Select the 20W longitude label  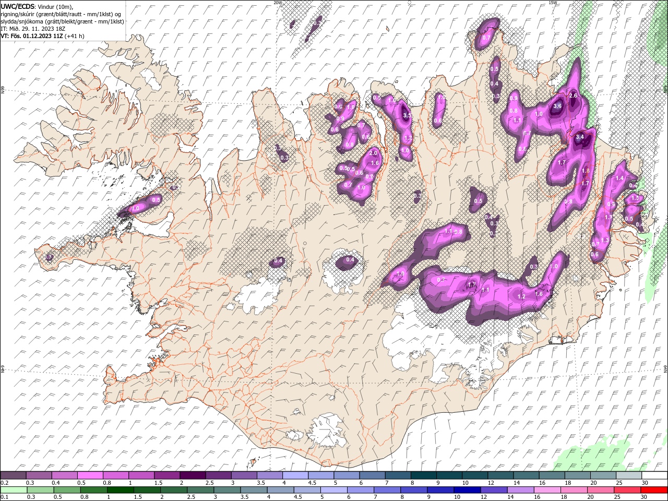[278, 3]
